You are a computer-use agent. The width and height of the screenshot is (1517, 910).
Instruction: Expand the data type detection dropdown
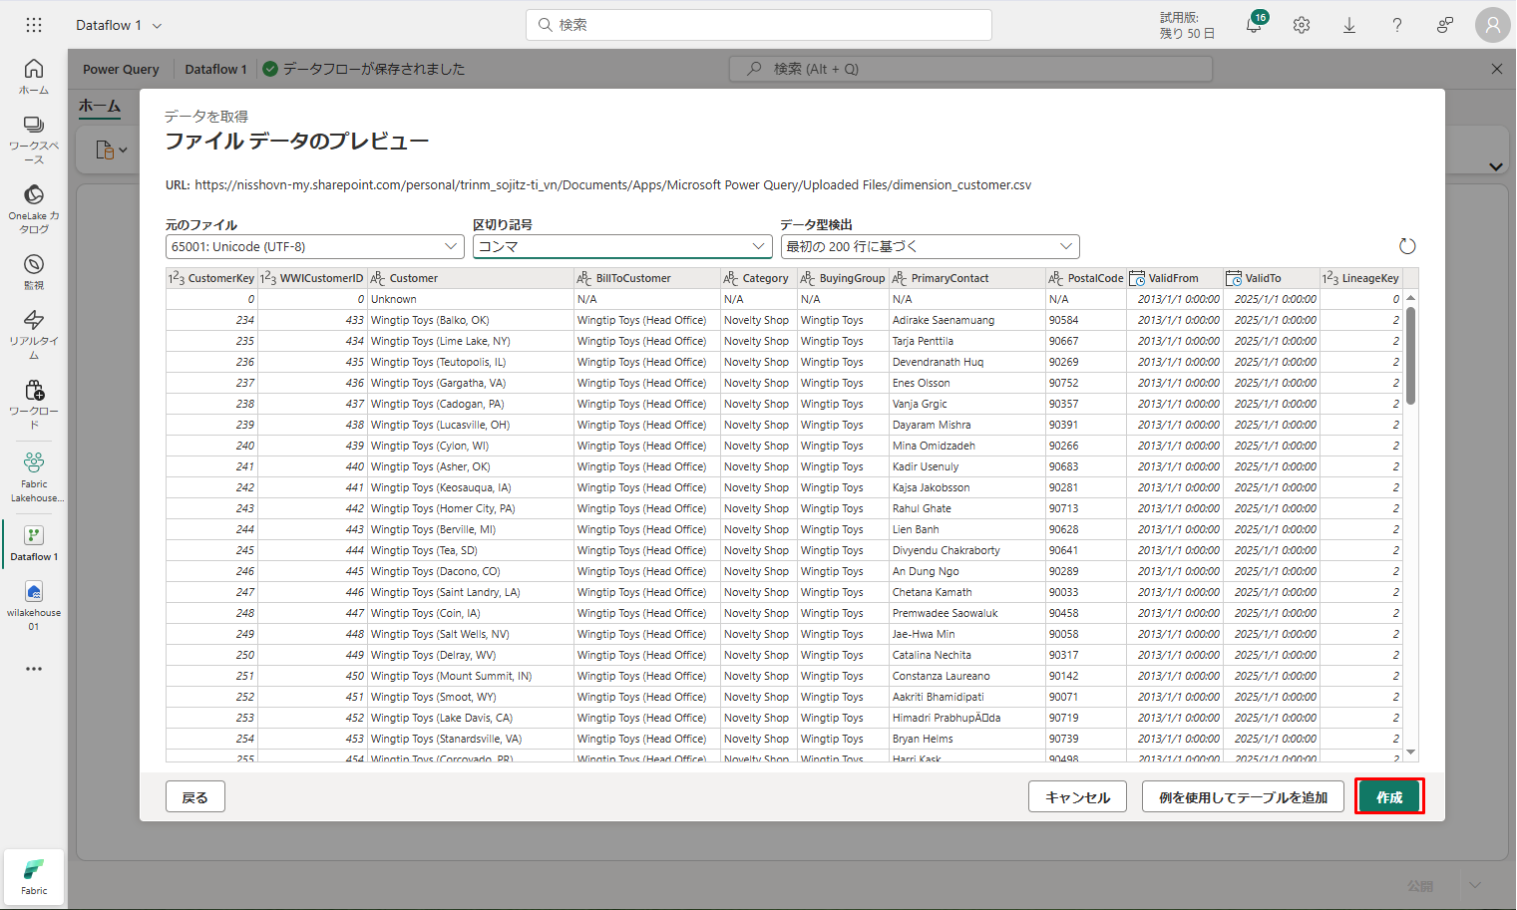click(930, 246)
